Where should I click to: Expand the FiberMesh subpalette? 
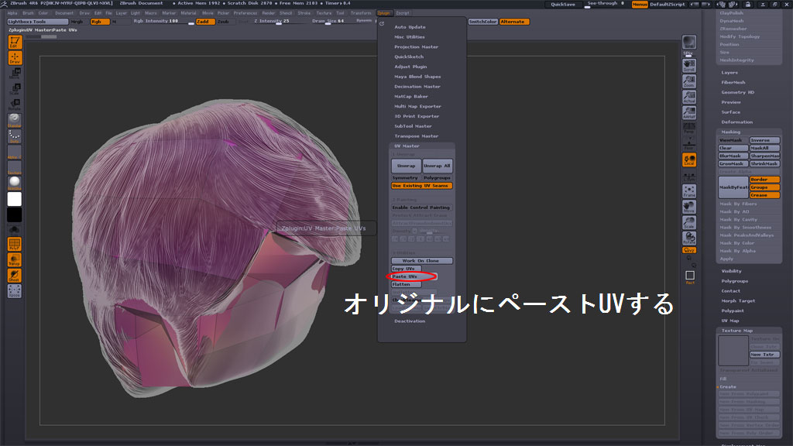pyautogui.click(x=733, y=82)
